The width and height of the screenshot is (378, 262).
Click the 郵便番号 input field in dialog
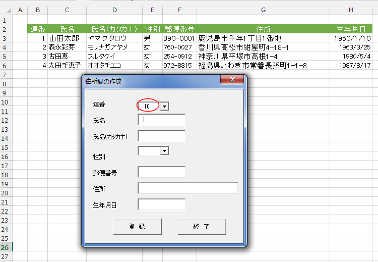click(x=161, y=172)
